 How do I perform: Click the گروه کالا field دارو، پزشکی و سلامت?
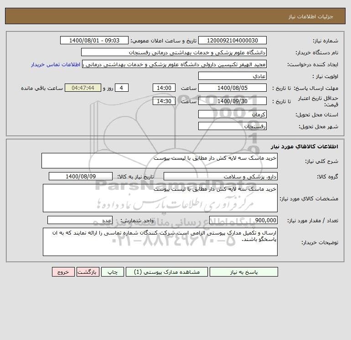(221, 176)
